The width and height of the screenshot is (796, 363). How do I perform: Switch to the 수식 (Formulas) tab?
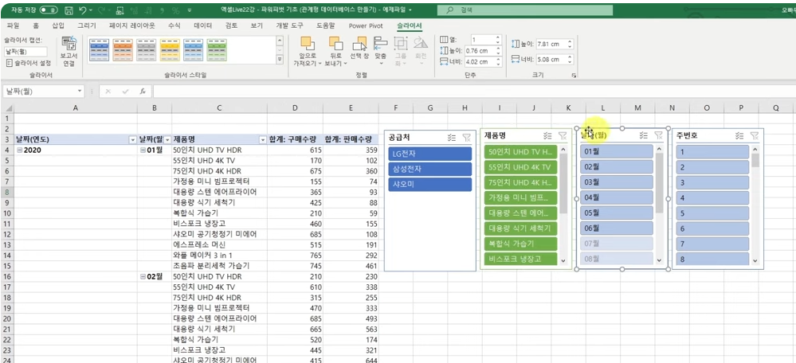[x=174, y=25]
